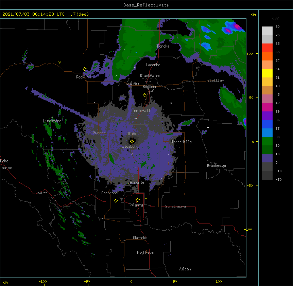Viewport: 293px width, 286px height.
Task: Pick the slate purple 0-10 dBZ legend swatch
Action: point(267,158)
